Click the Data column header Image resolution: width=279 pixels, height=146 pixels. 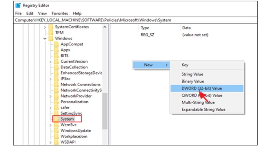(186, 28)
